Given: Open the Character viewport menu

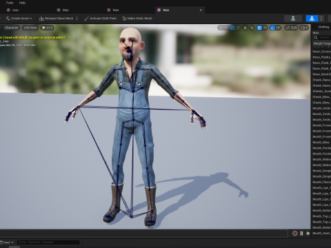Looking at the screenshot, I should (11, 28).
